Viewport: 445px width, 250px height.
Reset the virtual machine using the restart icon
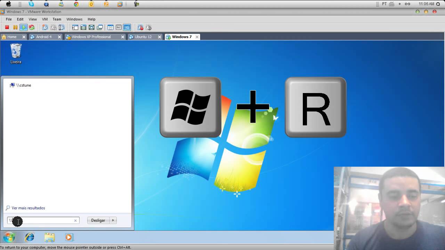coord(32,27)
